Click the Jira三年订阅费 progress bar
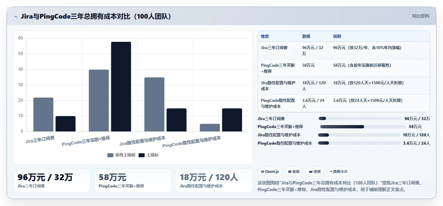The image size is (443, 206). click(360, 118)
